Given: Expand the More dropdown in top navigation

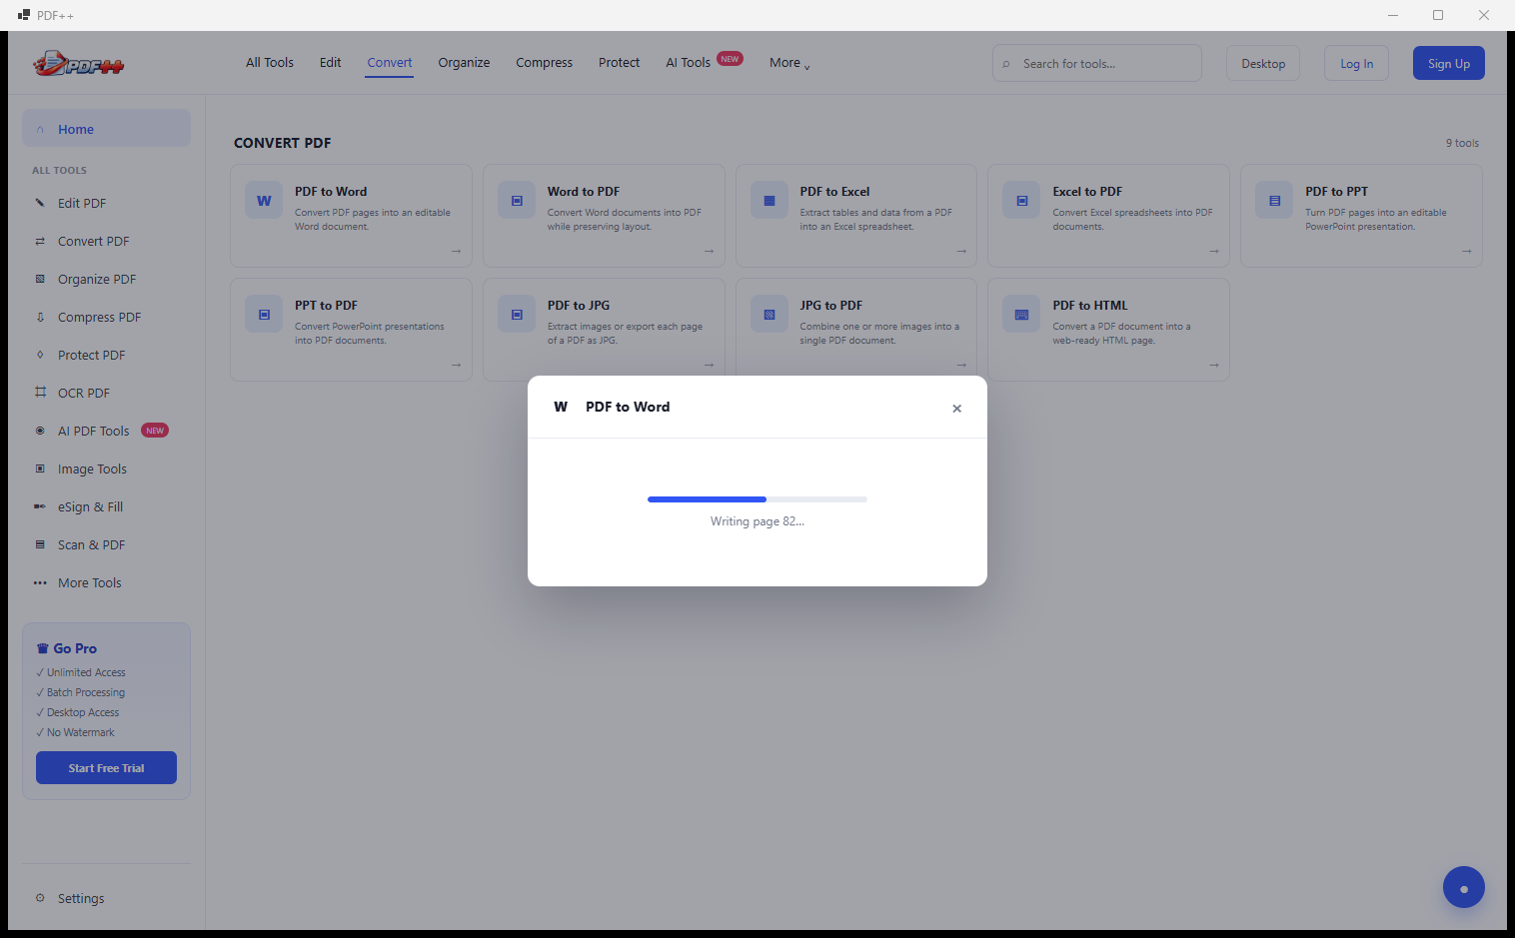Looking at the screenshot, I should [789, 63].
